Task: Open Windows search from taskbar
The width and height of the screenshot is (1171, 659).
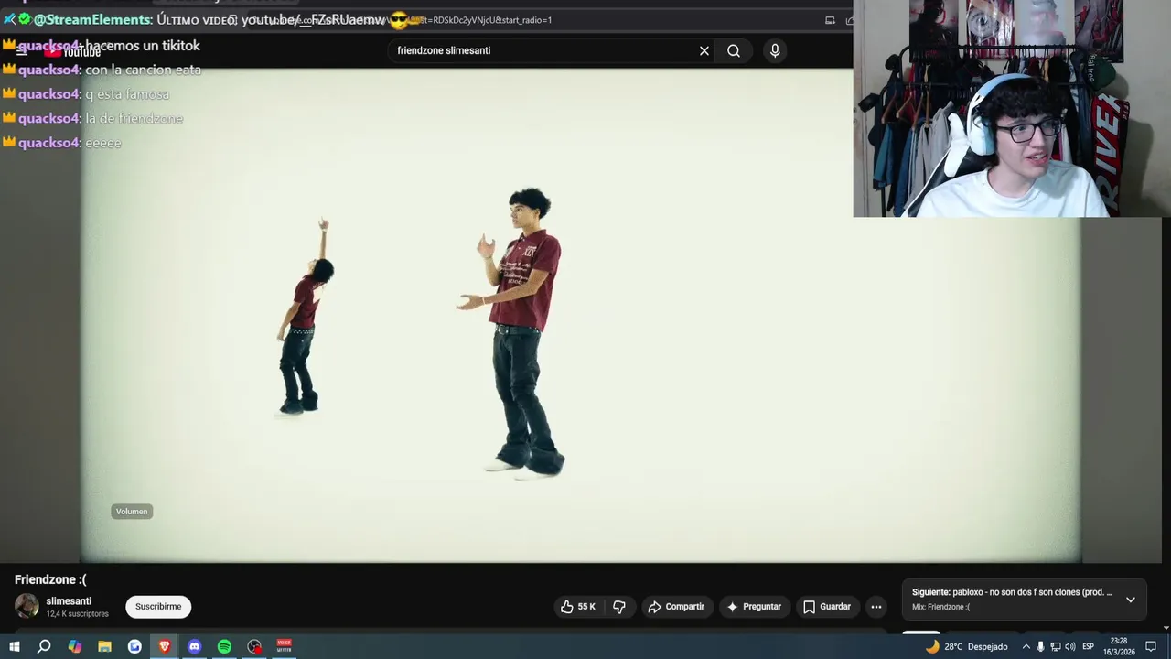Action: tap(44, 646)
